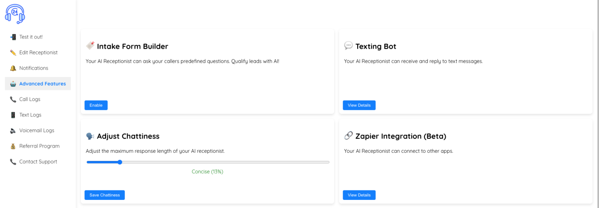599x208 pixels.
Task: Click the phone icon beside Contact Support
Action: click(13, 162)
